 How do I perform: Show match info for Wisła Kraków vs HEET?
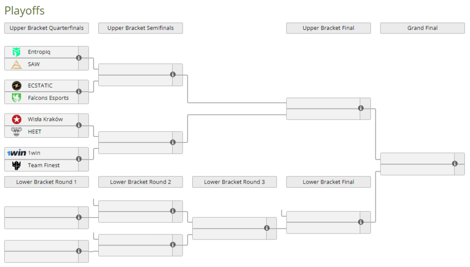(x=79, y=125)
